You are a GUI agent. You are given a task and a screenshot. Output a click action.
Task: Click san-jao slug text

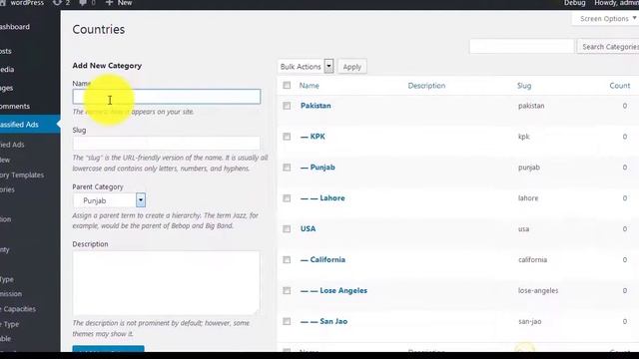530,321
